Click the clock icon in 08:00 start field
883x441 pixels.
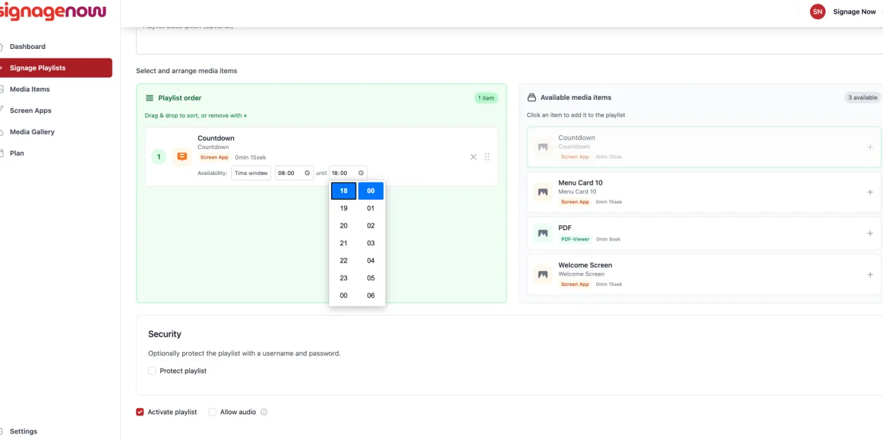pyautogui.click(x=307, y=173)
